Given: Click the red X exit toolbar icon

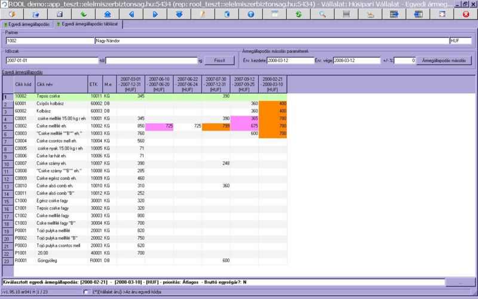Looking at the screenshot, I should tap(465, 14).
